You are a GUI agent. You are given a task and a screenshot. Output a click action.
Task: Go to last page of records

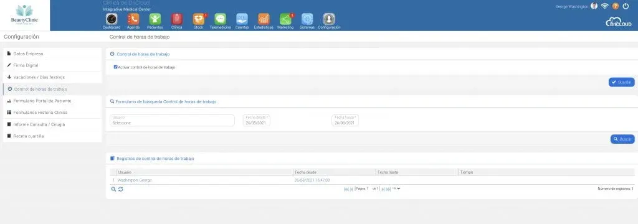388,189
